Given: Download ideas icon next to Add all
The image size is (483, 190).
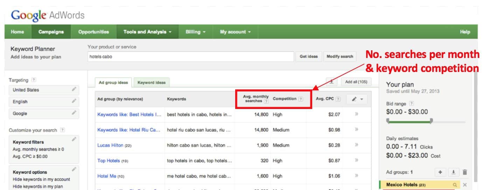Looking at the screenshot, I should pyautogui.click(x=331, y=82).
